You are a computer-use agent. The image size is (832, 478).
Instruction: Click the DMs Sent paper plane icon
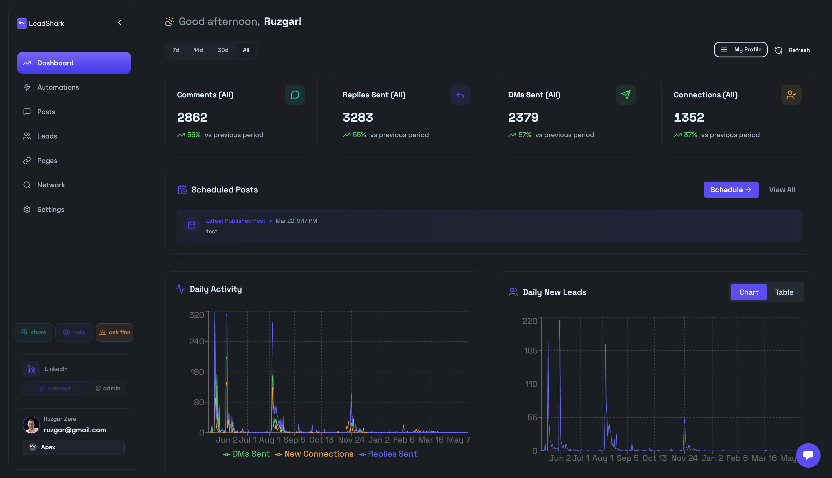(626, 95)
